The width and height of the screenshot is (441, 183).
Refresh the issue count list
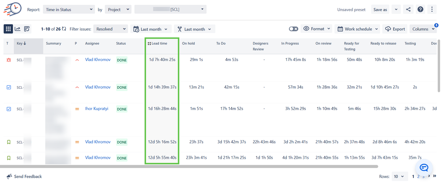[64, 29]
